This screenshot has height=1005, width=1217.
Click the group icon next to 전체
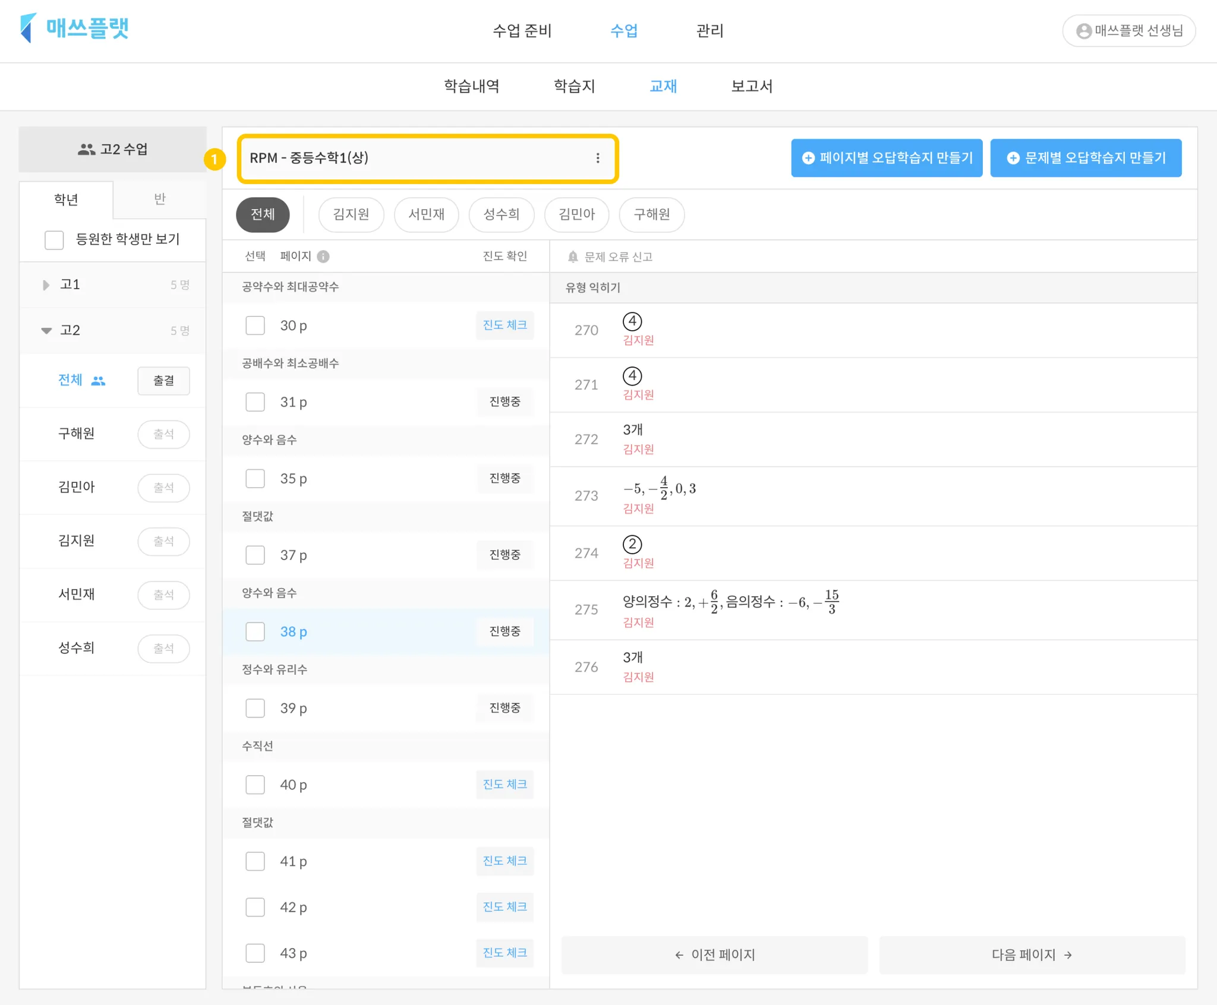click(x=98, y=381)
